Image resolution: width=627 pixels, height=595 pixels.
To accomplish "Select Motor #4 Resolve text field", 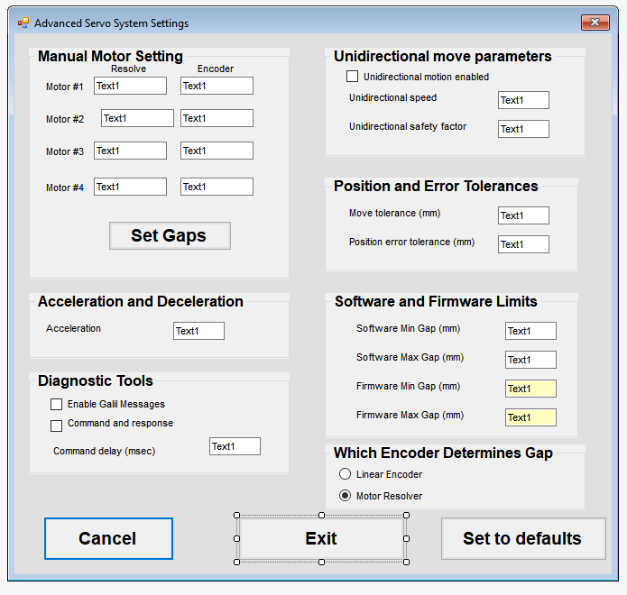I will pos(130,187).
